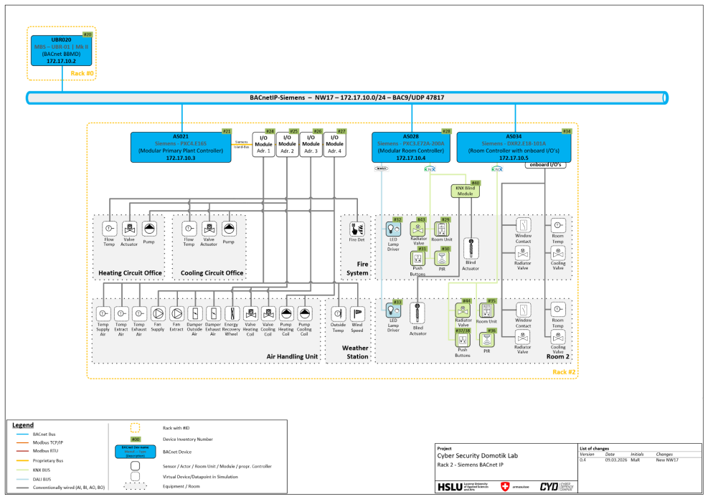Image resolution: width=708 pixels, height=499 pixels.
Task: Select the Heating Circuit Pump icon
Action: click(149, 229)
